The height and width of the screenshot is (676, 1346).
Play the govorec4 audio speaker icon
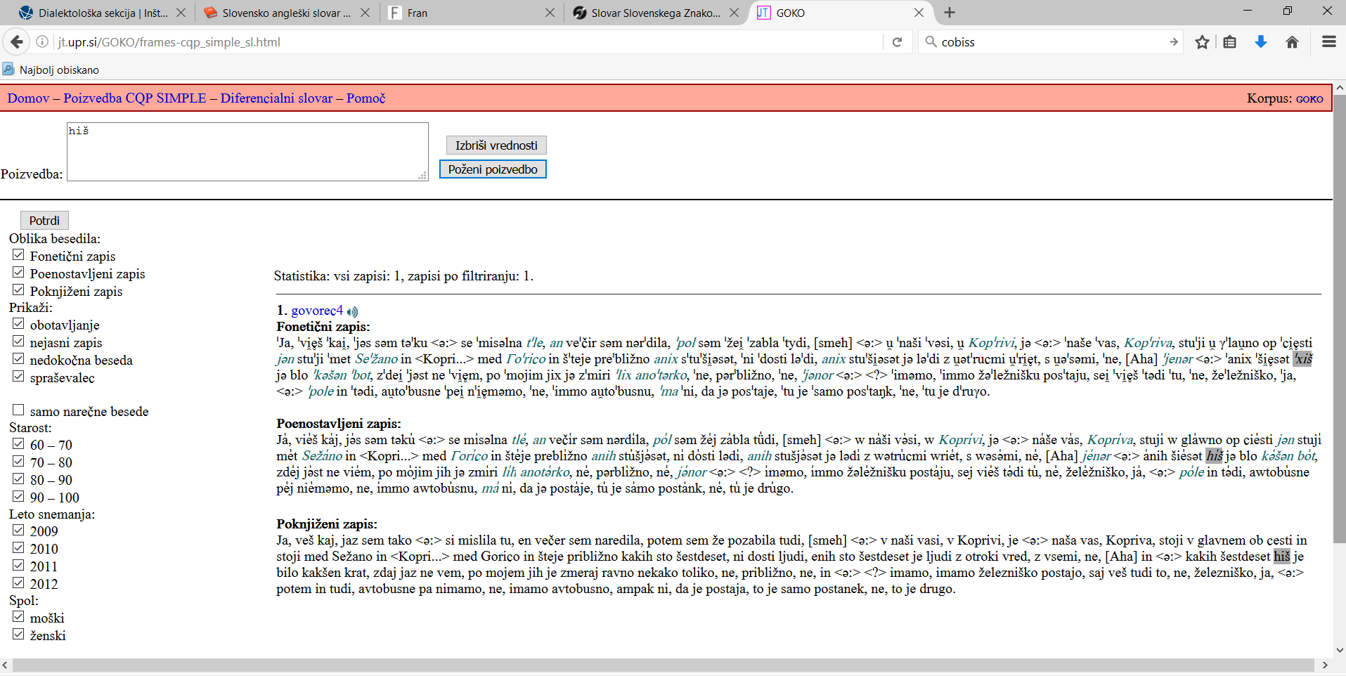click(x=352, y=311)
